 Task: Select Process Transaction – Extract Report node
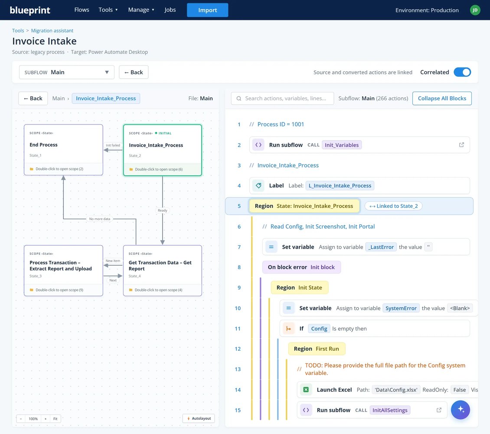(63, 270)
